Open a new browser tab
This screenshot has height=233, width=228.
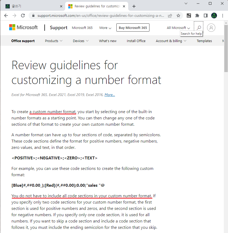[x=134, y=6]
